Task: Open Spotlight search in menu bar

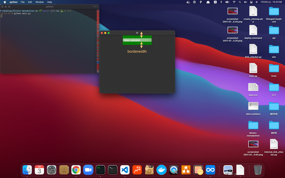Action: tap(240, 2)
